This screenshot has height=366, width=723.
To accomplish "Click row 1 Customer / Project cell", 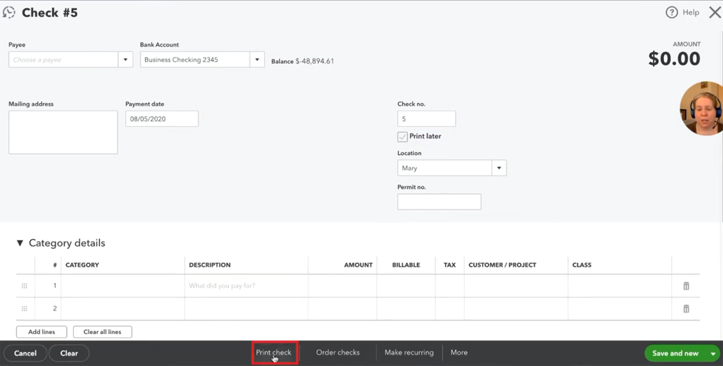I will click(516, 286).
